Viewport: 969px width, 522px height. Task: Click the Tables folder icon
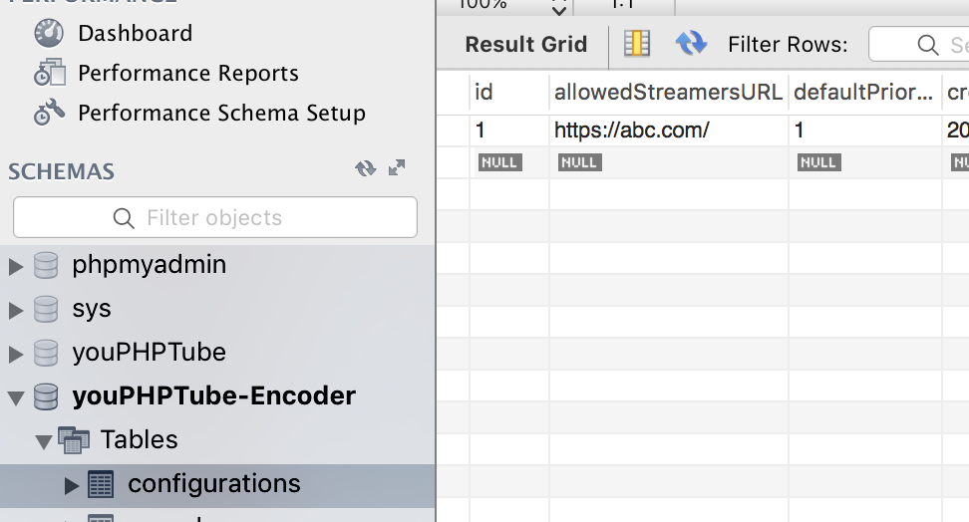pyautogui.click(x=74, y=440)
